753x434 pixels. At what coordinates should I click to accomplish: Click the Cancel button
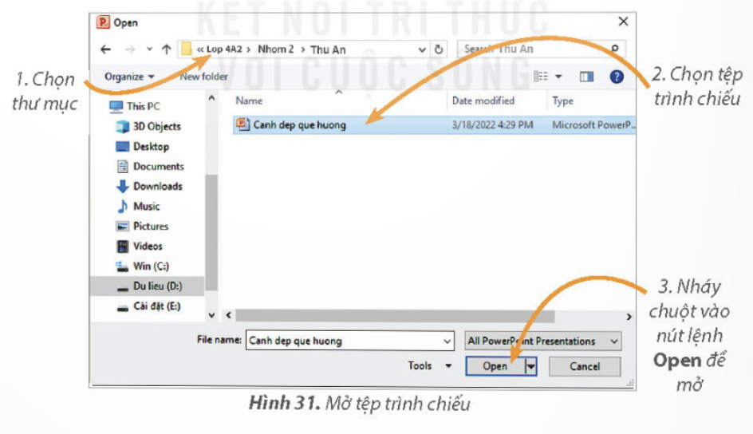[585, 366]
